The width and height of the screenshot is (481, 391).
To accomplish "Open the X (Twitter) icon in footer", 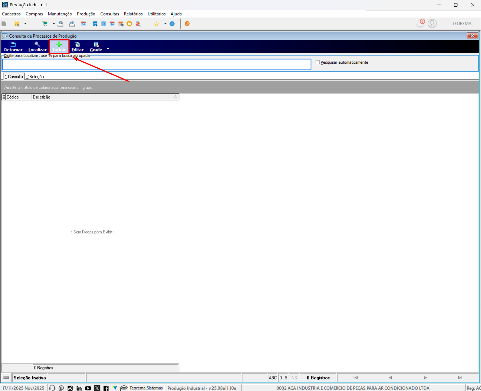I will (x=97, y=388).
